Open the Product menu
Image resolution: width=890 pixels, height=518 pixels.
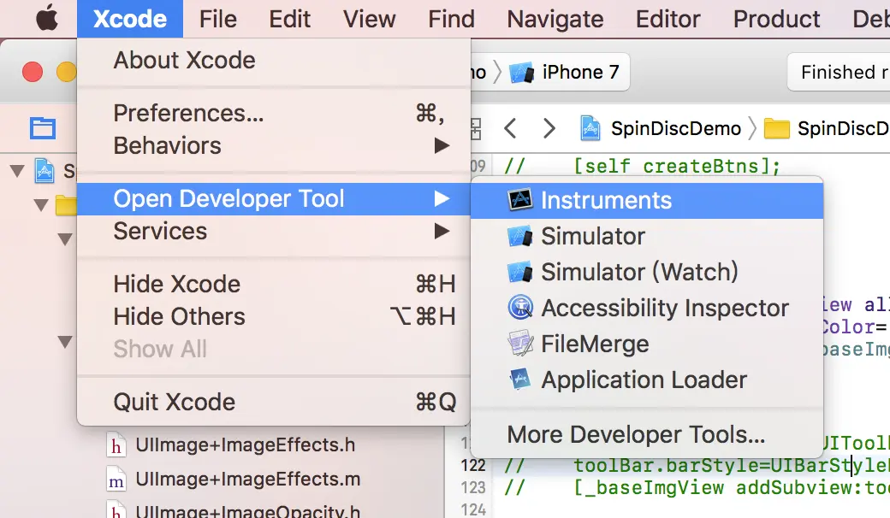pyautogui.click(x=776, y=19)
